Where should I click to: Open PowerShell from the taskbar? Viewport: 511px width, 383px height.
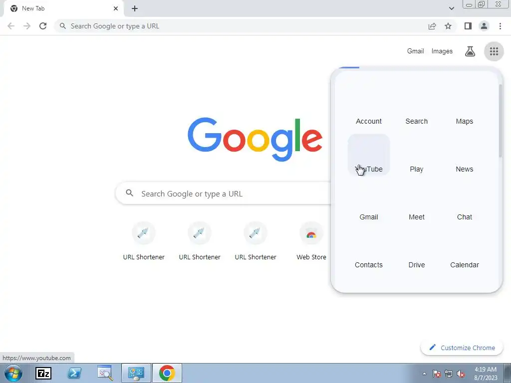74,373
